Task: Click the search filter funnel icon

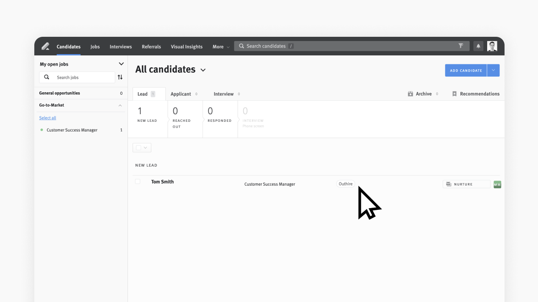Action: click(461, 46)
